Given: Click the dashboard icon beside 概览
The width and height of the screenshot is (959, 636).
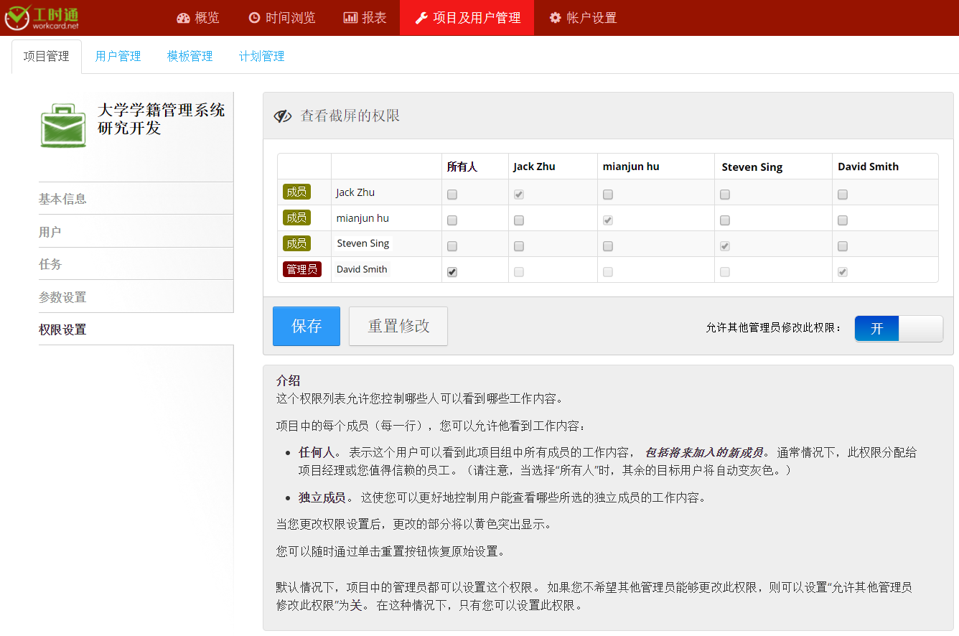Looking at the screenshot, I should pos(183,18).
